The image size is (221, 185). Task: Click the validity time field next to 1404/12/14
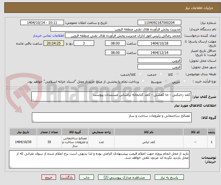pyautogui.click(x=115, y=53)
